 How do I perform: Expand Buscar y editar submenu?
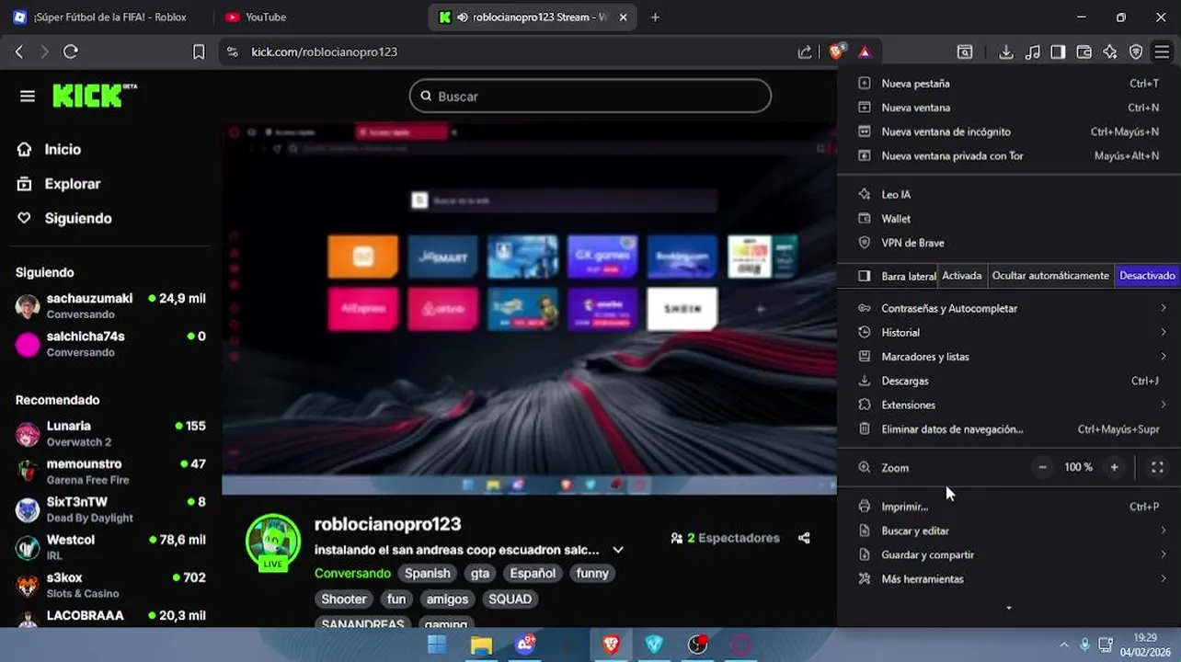tap(1009, 531)
